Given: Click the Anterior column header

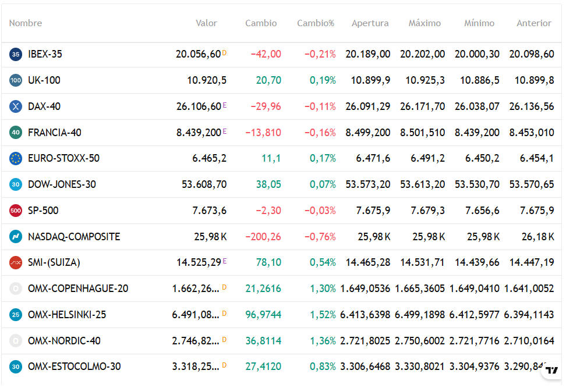Looking at the screenshot, I should click(x=534, y=23).
